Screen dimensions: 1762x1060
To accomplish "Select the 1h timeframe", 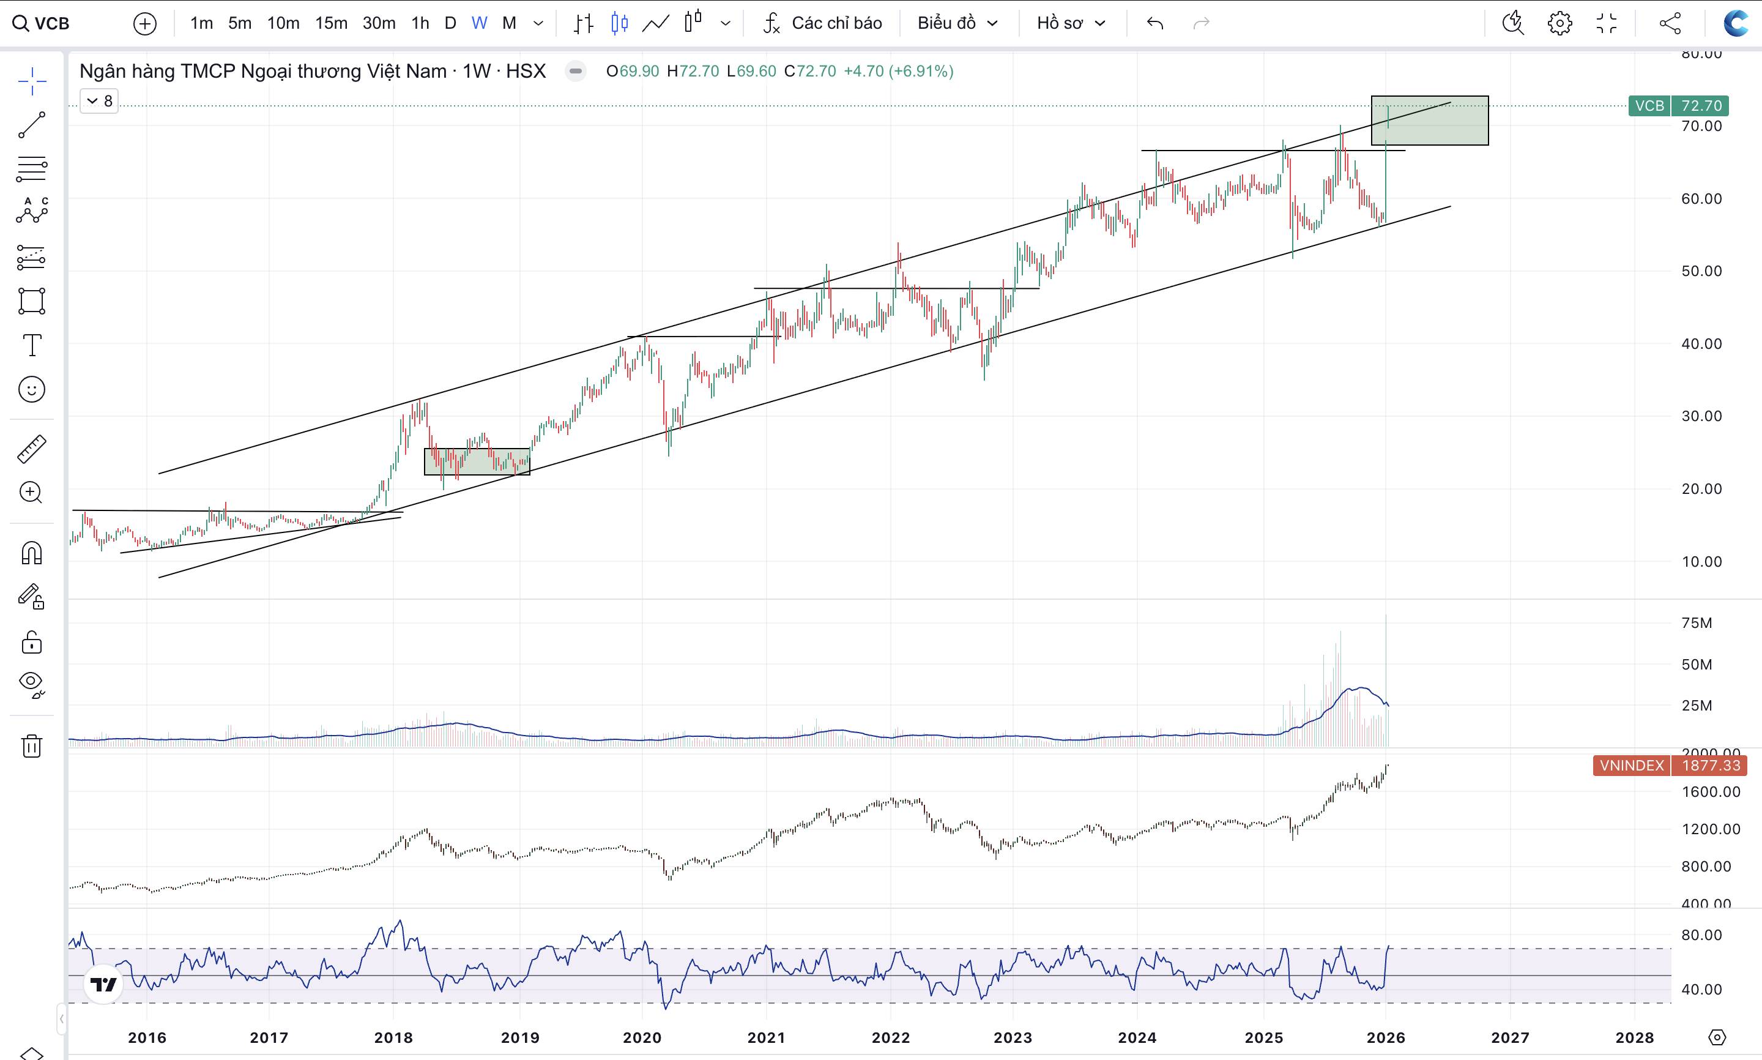I will (x=420, y=24).
